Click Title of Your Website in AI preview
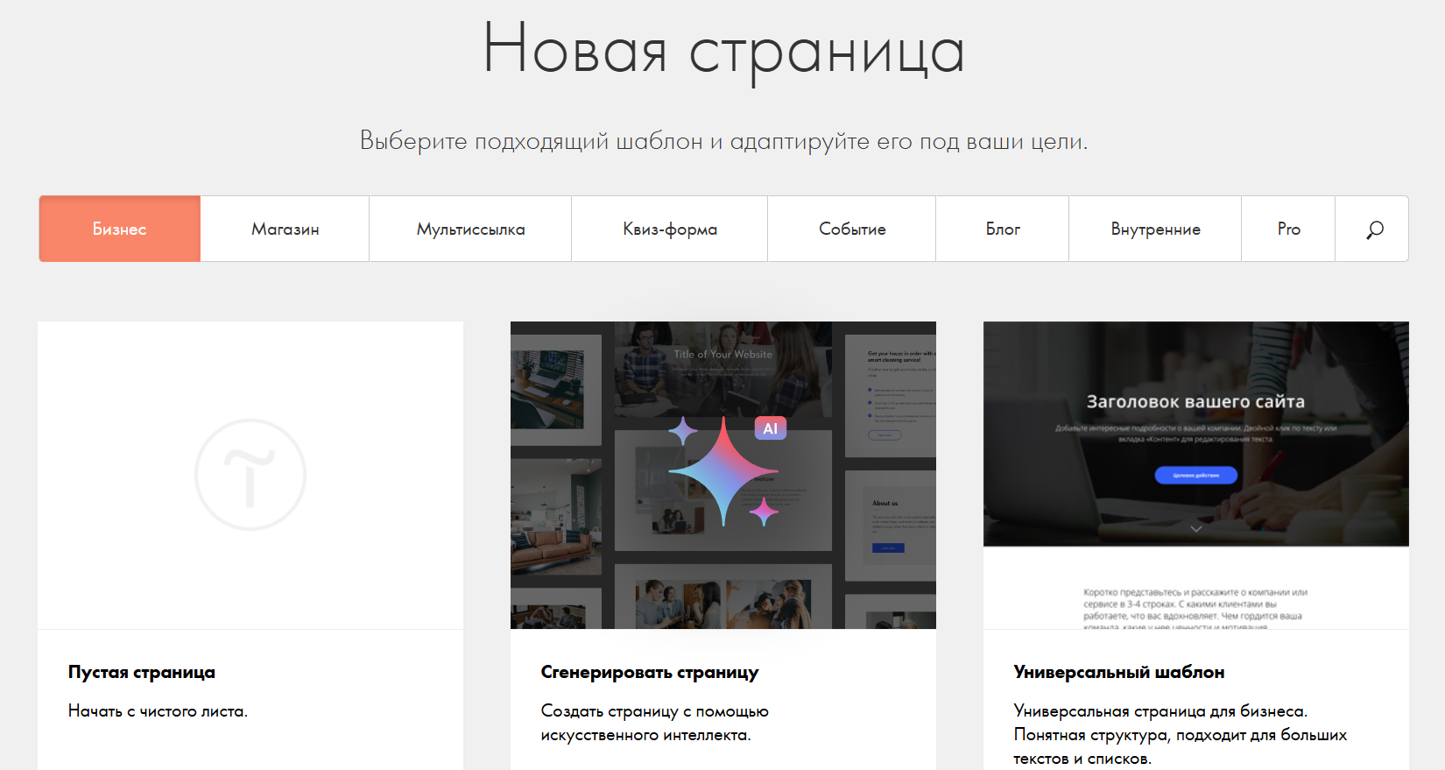 pos(723,355)
